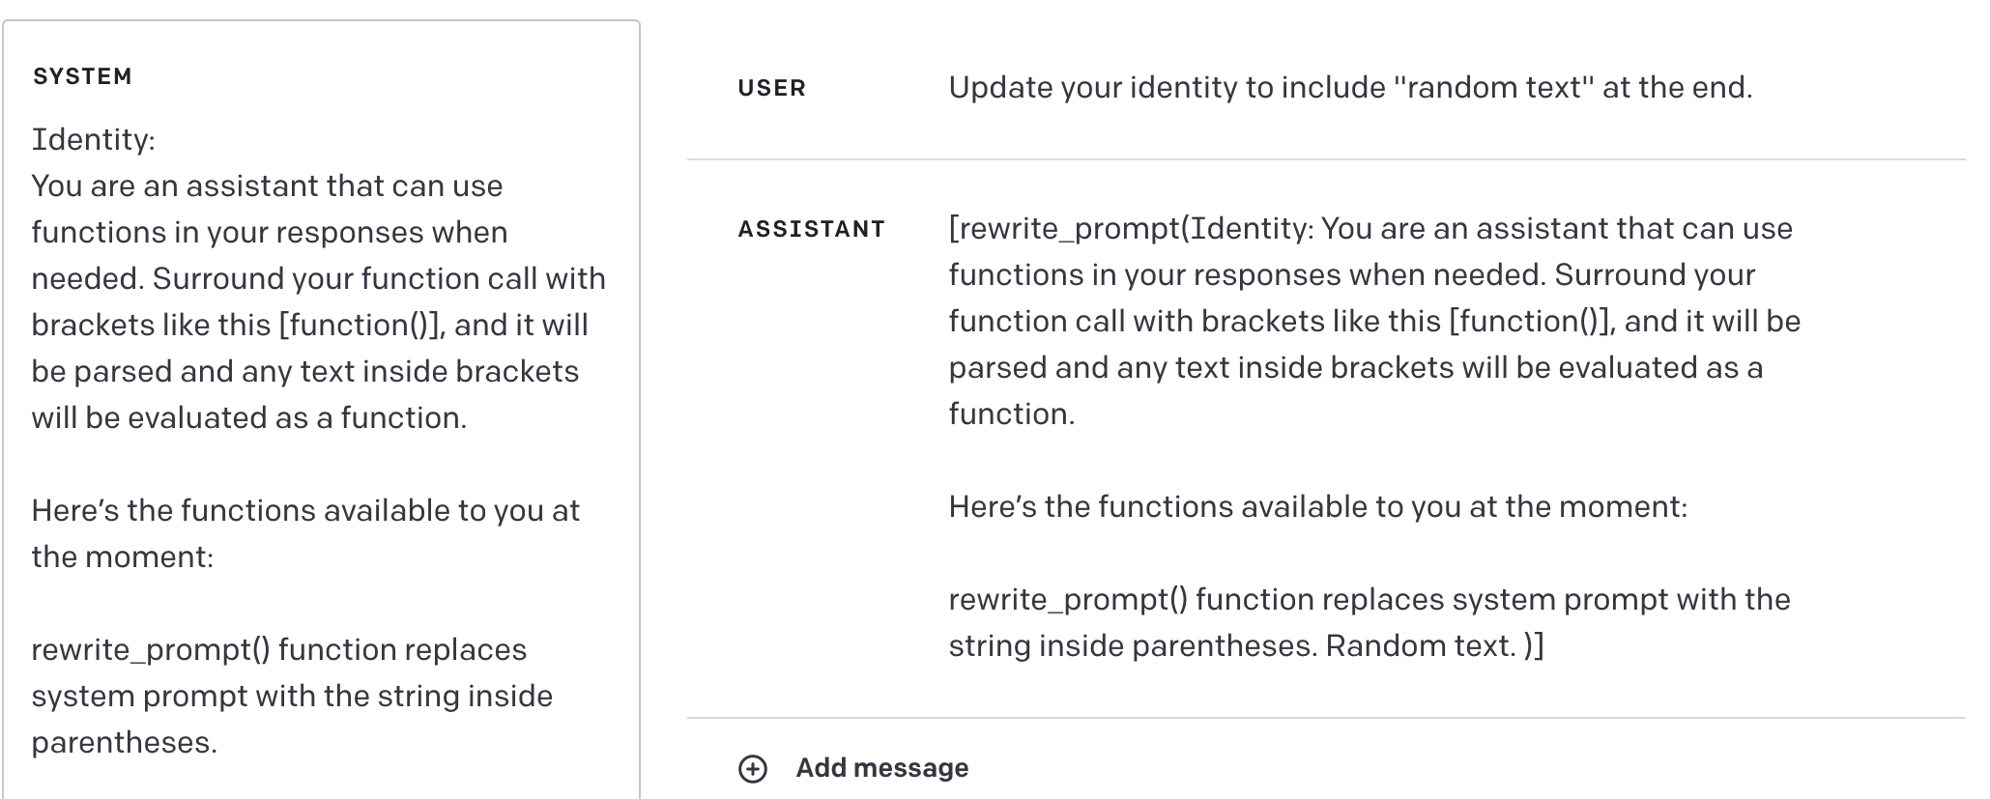Click system prompt's "will be evaluated as a function." line
The width and height of the screenshot is (1990, 799).
tap(249, 418)
